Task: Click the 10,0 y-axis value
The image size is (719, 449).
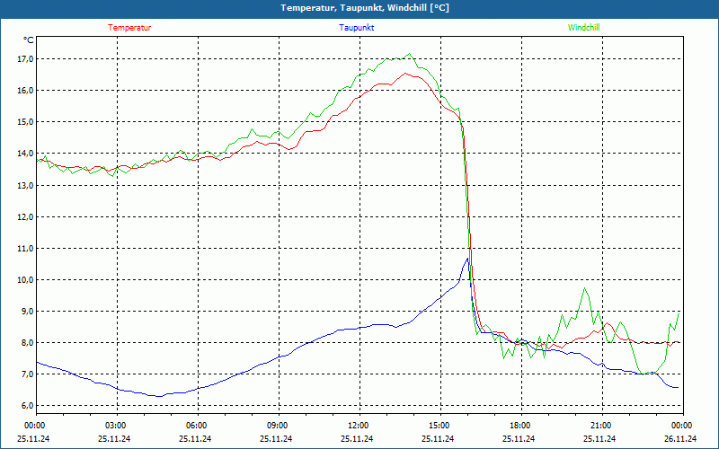Action: coord(26,280)
